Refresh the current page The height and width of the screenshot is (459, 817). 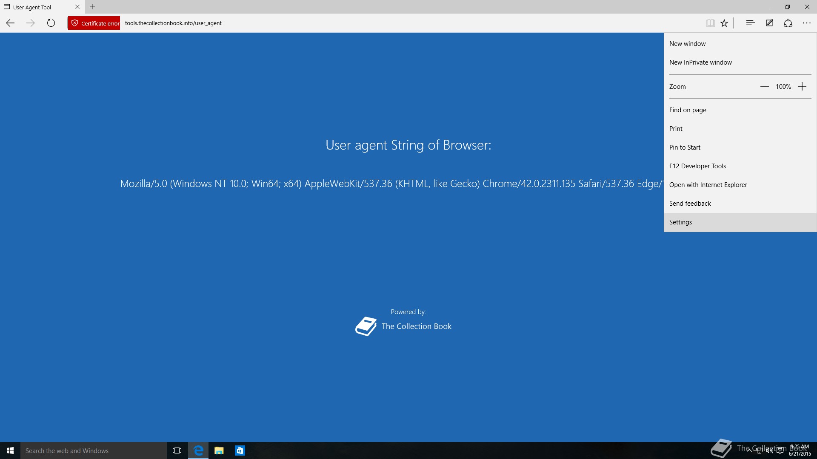pyautogui.click(x=51, y=23)
